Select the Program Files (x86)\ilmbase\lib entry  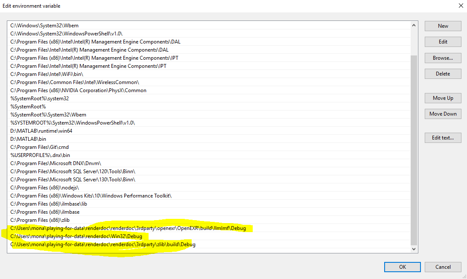click(x=209, y=203)
